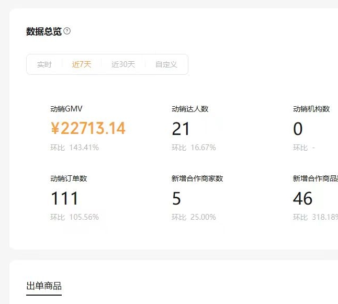Click the 动销达人数 label
Image resolution: width=338 pixels, height=304 pixels.
coord(190,109)
